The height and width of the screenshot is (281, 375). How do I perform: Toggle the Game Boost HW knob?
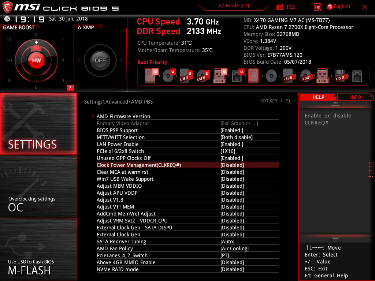36,60
